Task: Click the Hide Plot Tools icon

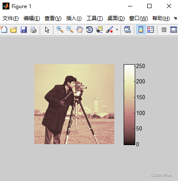Action: pos(164,30)
